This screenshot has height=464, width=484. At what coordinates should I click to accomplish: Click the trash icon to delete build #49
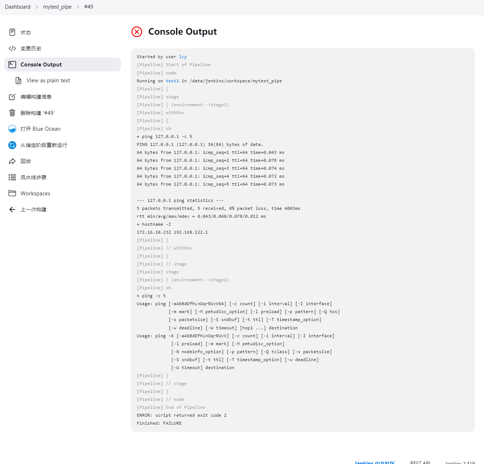pyautogui.click(x=12, y=113)
